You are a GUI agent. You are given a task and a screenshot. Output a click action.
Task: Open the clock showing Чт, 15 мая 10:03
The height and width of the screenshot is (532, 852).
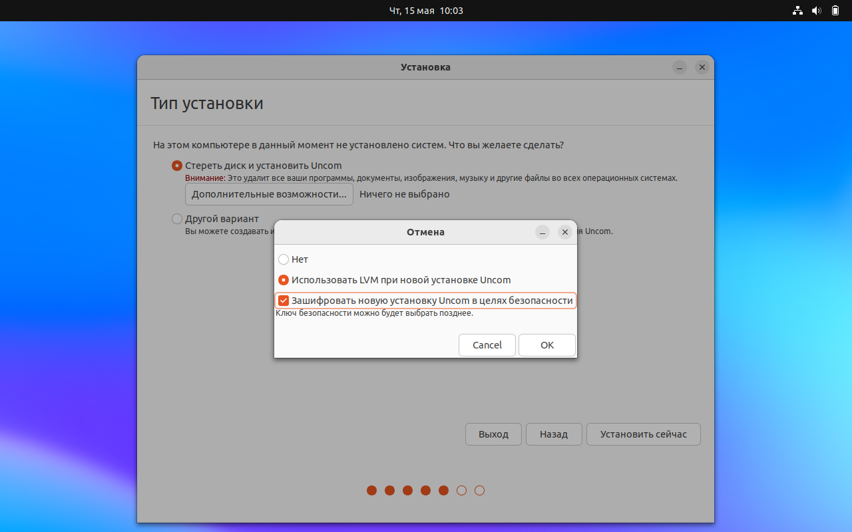(426, 11)
